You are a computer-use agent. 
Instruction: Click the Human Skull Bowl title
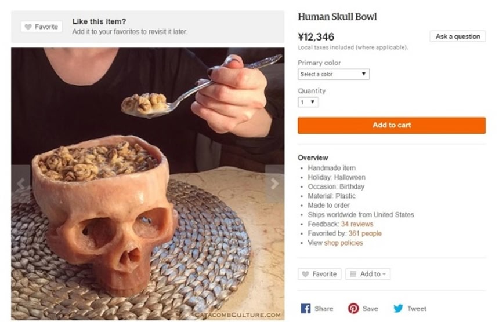(x=337, y=17)
